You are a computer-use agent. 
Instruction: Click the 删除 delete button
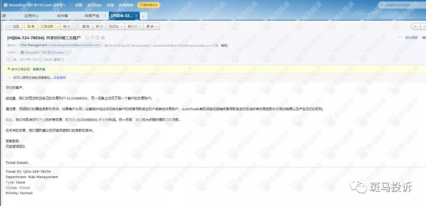pyautogui.click(x=86, y=26)
